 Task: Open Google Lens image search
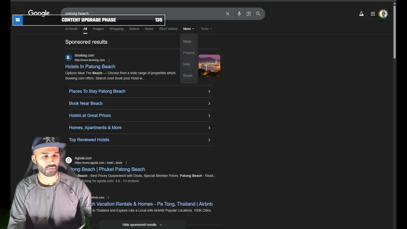coord(249,14)
